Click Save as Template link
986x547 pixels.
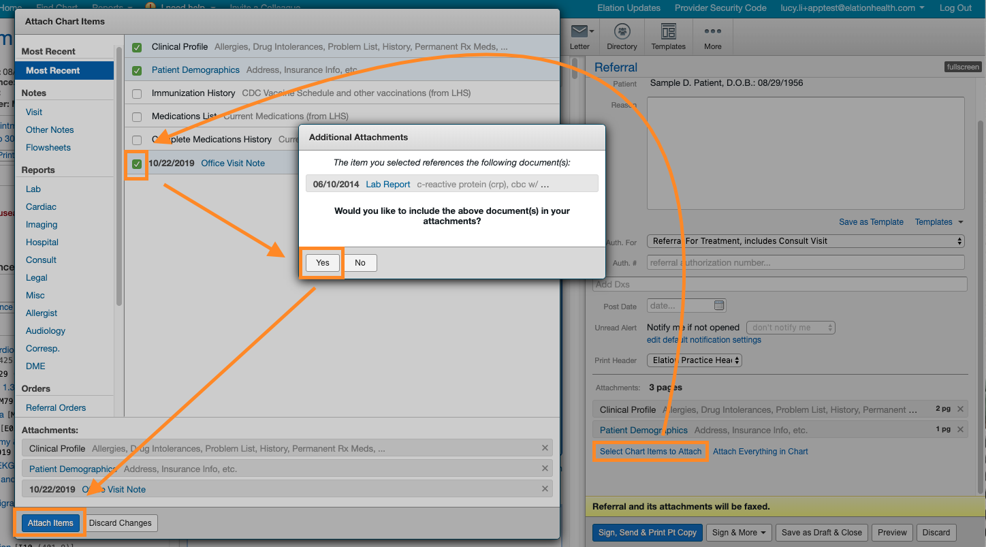point(871,222)
